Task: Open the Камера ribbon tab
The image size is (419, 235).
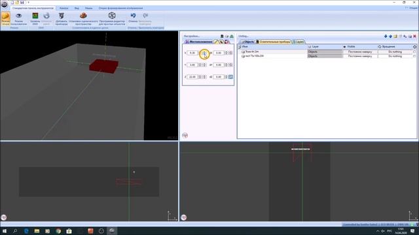Action: click(64, 8)
